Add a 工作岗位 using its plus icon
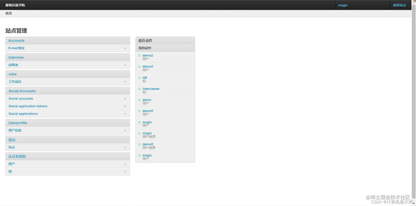The width and height of the screenshot is (416, 206). [x=125, y=82]
